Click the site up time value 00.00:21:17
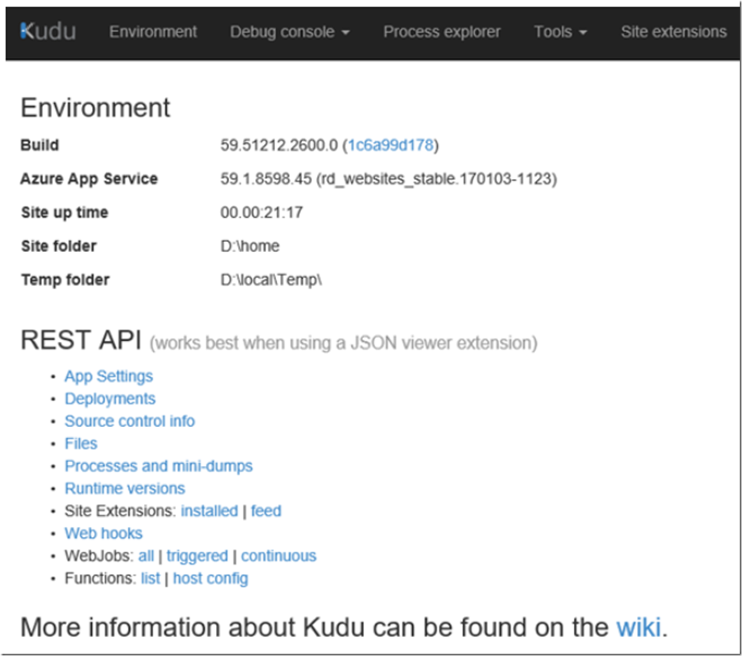Viewport: 742px width, 656px height. [261, 212]
